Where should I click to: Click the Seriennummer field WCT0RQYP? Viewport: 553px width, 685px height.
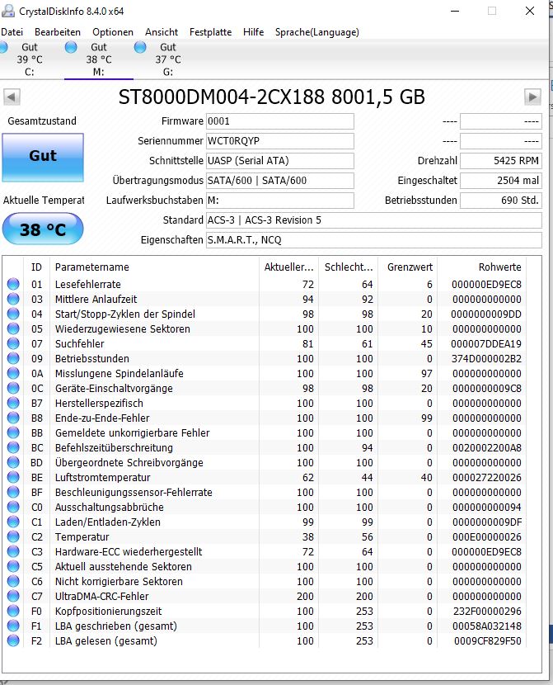(279, 140)
